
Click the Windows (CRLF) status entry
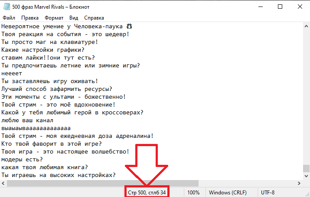228,193
